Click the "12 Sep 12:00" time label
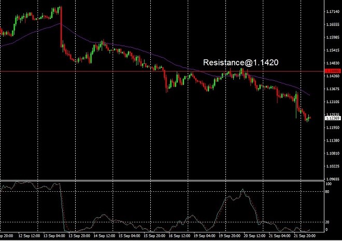The height and width of the screenshot is (241, 342). 29,236
